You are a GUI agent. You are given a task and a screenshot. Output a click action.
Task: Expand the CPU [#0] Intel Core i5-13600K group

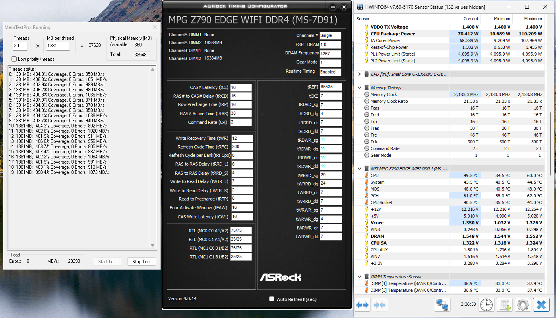pos(360,74)
